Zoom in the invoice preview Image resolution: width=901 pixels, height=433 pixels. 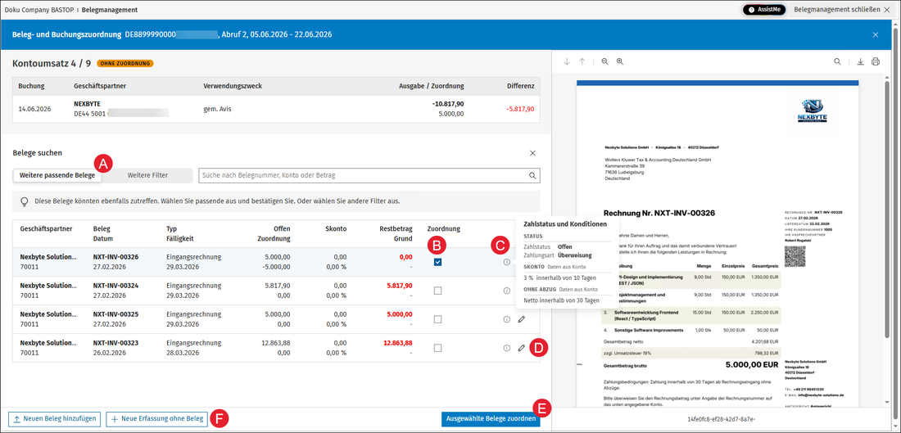click(x=620, y=61)
